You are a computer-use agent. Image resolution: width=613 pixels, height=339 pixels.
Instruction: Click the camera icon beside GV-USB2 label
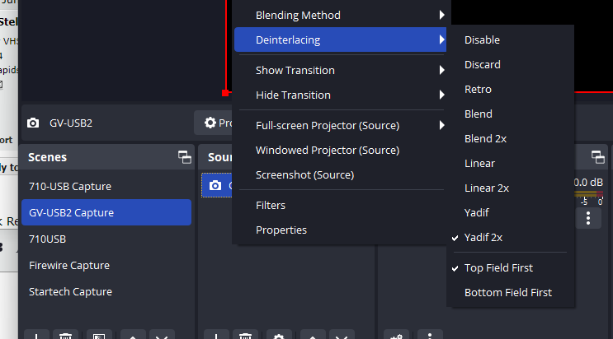pos(33,123)
